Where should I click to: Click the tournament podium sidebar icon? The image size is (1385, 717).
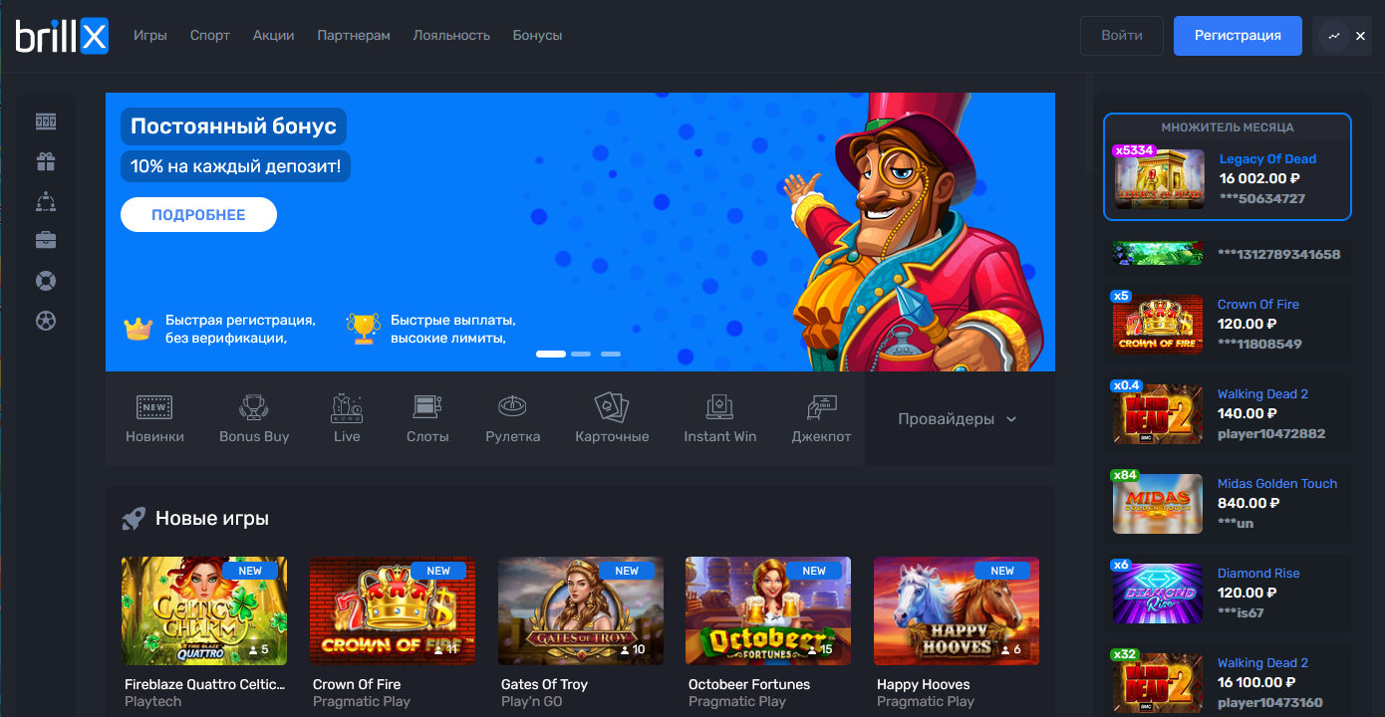(x=46, y=201)
